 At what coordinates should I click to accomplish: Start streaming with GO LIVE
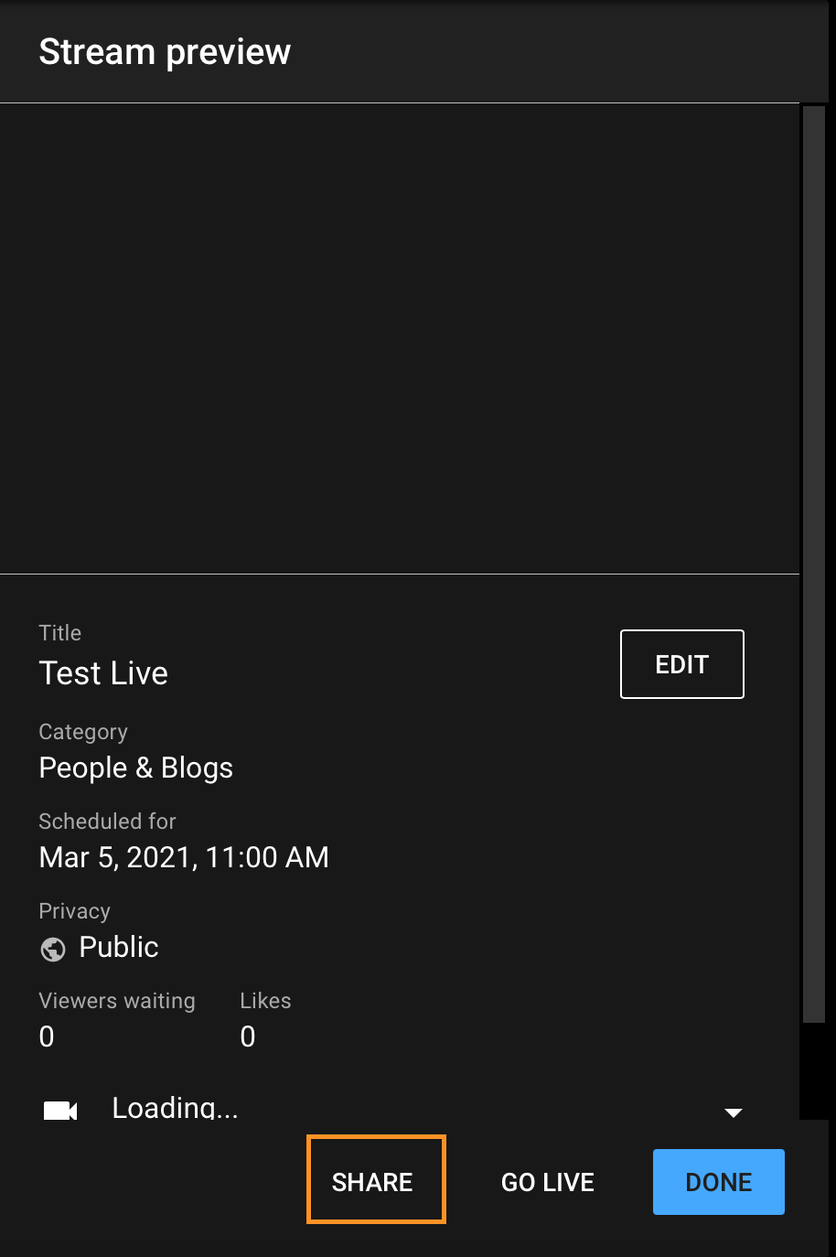point(548,1182)
